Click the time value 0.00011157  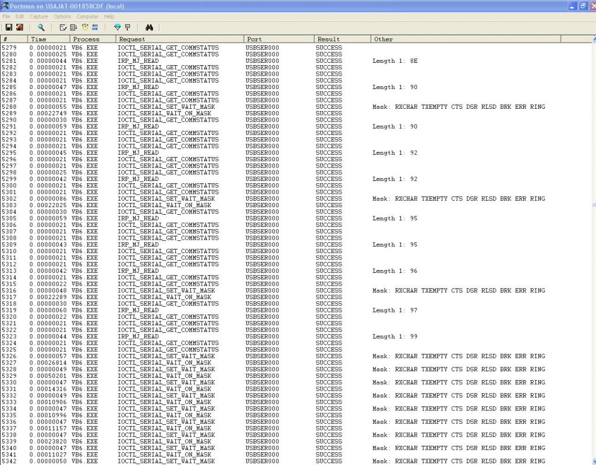coord(48,428)
